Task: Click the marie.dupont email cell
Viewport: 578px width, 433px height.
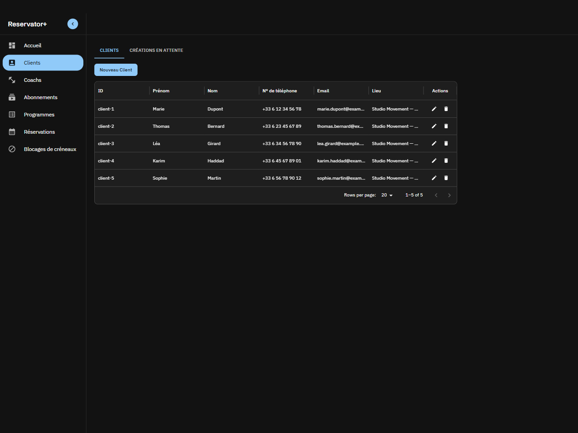Action: pos(341,109)
